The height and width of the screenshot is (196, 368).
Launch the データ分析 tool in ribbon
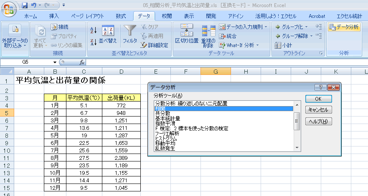[x=344, y=27]
